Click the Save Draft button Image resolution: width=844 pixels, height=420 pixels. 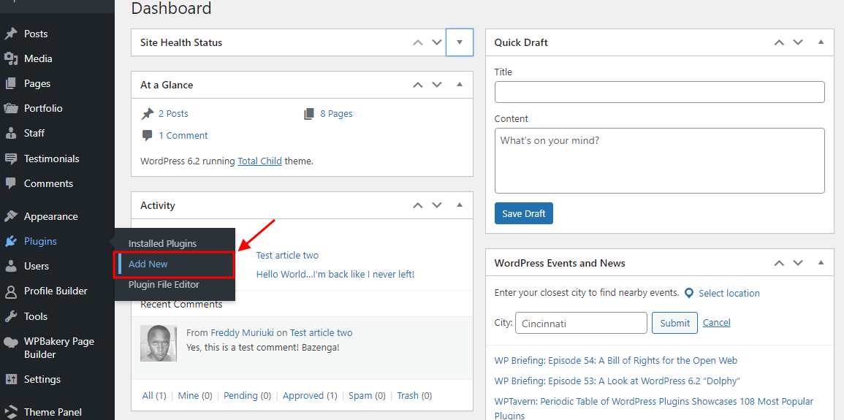524,213
